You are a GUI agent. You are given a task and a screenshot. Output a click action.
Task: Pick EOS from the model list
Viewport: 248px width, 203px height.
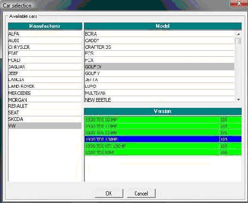[159, 53]
